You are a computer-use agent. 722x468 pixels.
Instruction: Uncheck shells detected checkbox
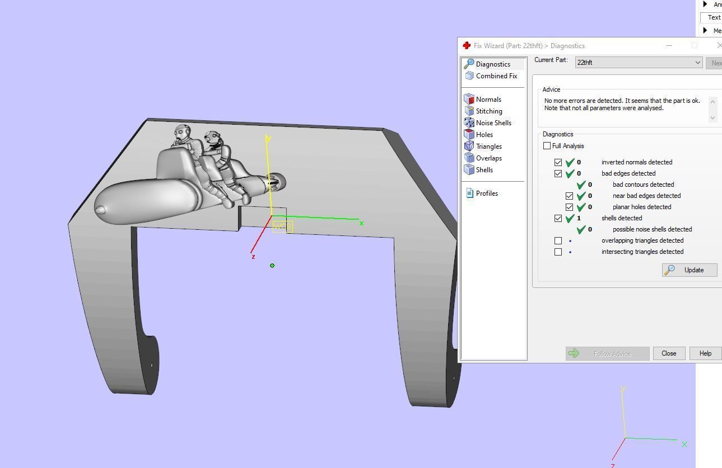558,218
